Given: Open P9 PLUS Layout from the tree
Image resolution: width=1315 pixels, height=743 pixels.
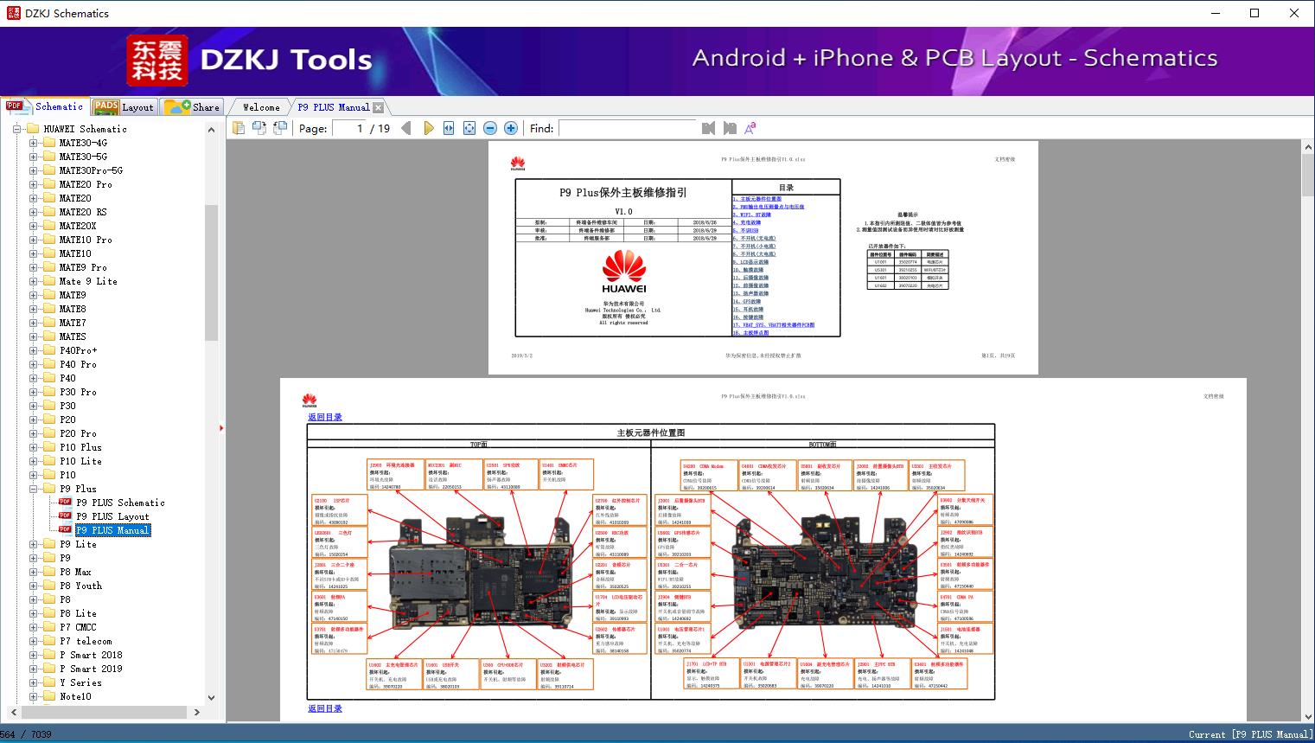Looking at the screenshot, I should (112, 516).
